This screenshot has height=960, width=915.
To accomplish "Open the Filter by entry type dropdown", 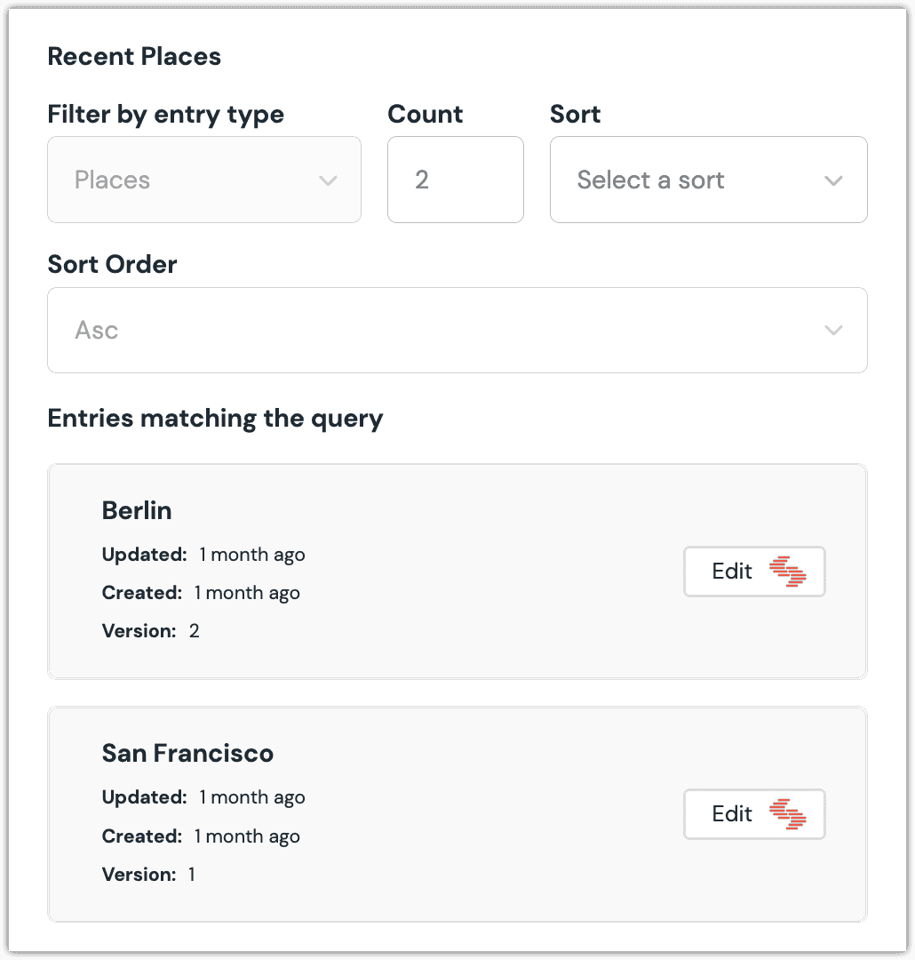I will click(203, 180).
